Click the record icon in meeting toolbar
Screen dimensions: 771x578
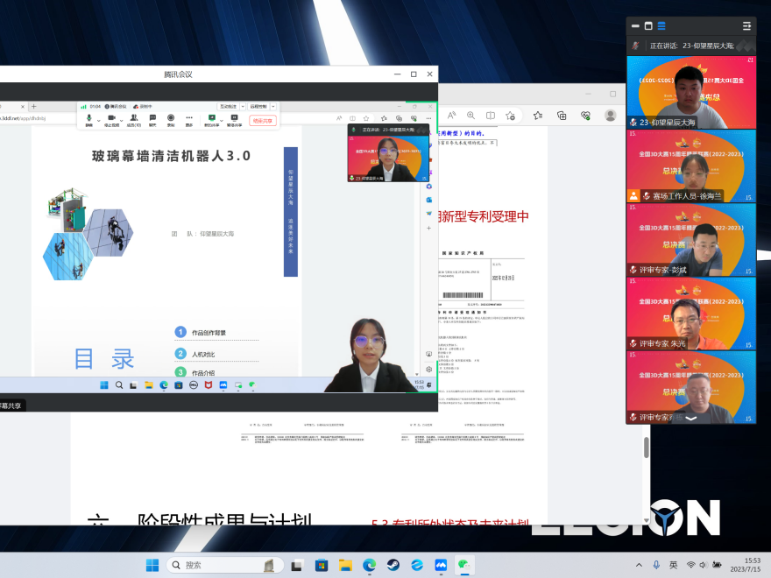click(x=171, y=118)
